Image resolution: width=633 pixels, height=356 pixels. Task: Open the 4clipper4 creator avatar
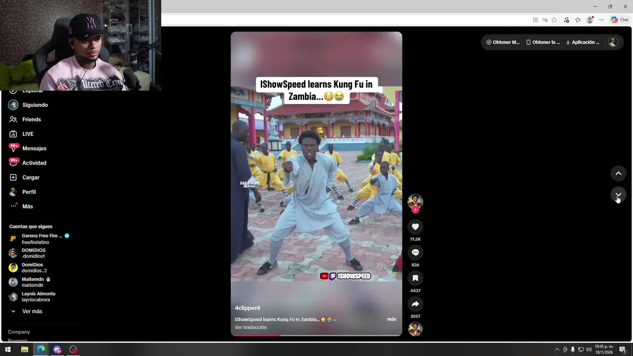click(x=415, y=201)
